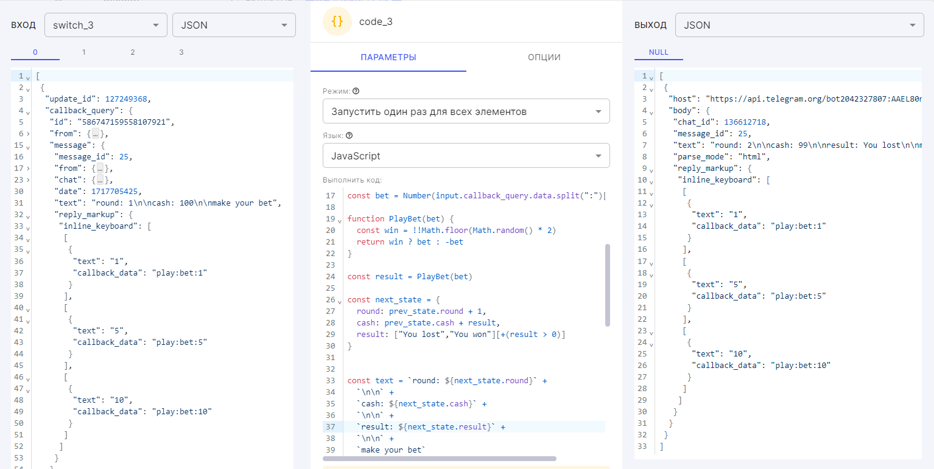The width and height of the screenshot is (934, 469).
Task: Click "play:bet:10" callback_data in output JSON
Action: click(801, 365)
